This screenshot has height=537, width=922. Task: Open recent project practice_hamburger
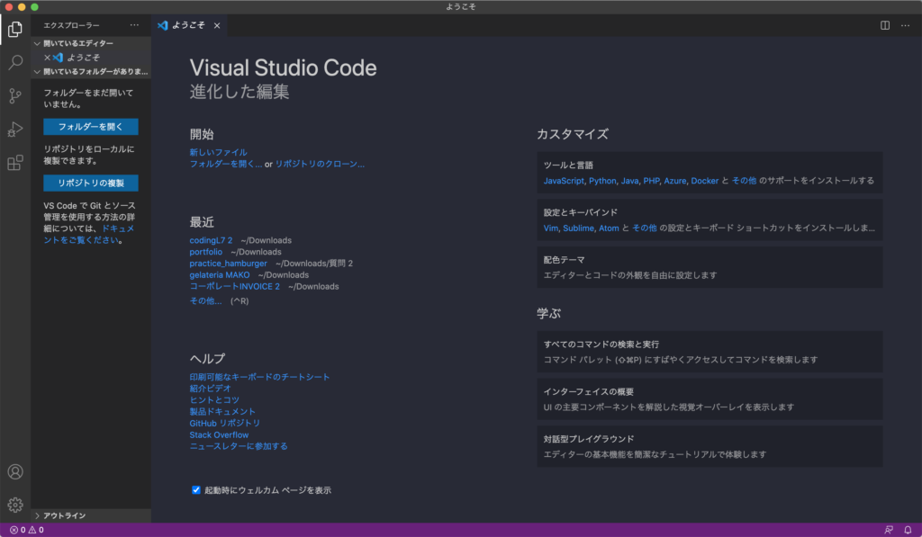(228, 264)
